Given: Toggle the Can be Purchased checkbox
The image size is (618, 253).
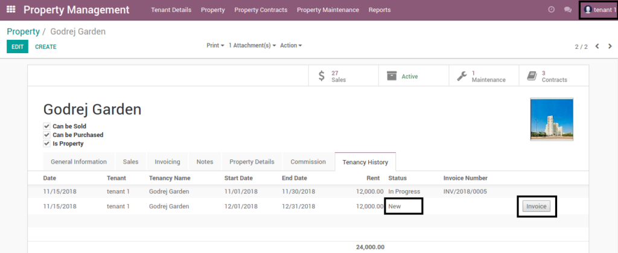Looking at the screenshot, I should pos(46,135).
